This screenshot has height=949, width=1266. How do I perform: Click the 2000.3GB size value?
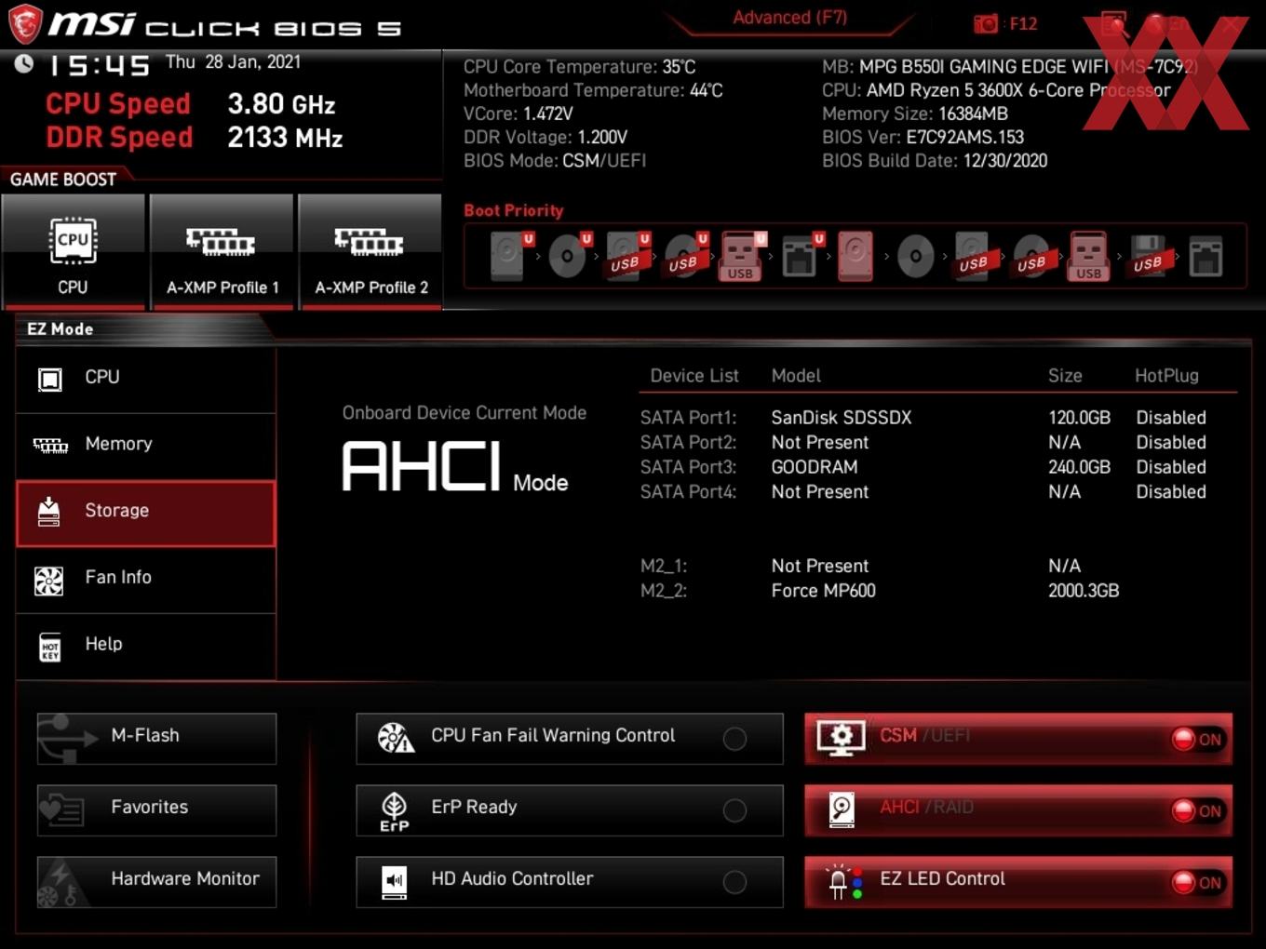[1084, 591]
